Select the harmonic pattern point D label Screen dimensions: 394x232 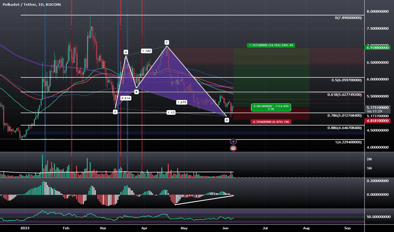pyautogui.click(x=227, y=120)
